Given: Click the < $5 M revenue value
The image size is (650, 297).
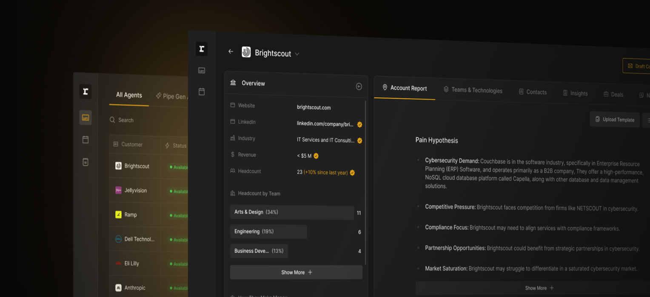Looking at the screenshot, I should [304, 156].
